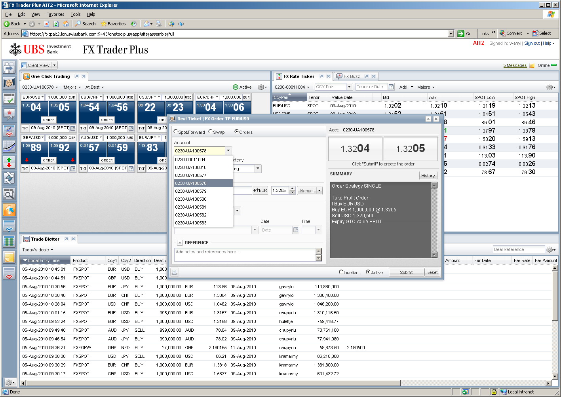Screen dimensions: 561x397
Task: Select the Spot/Forward radio button
Action: pos(176,132)
